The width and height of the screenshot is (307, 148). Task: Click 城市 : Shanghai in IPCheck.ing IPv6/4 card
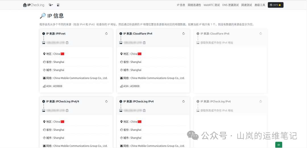pyautogui.click(x=55, y=138)
